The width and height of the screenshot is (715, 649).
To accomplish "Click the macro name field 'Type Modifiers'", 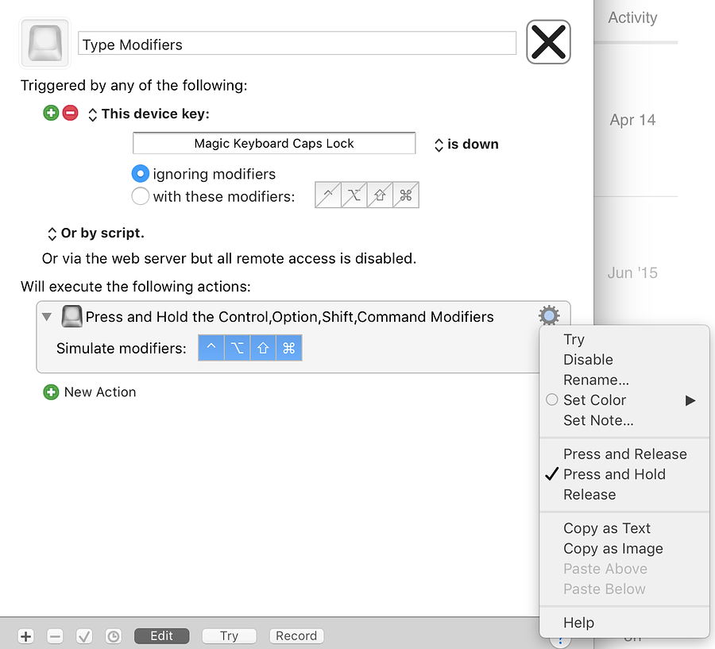I will click(x=297, y=44).
